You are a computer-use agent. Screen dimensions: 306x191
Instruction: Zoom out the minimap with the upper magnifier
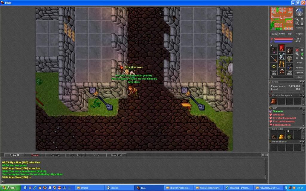coord(297,19)
